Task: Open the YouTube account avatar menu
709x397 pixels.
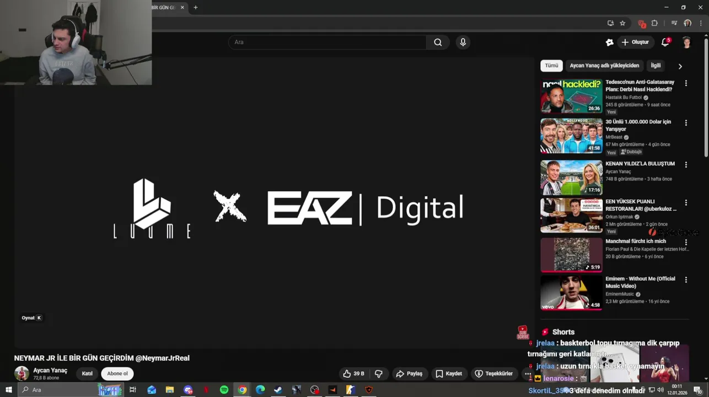Action: point(686,42)
